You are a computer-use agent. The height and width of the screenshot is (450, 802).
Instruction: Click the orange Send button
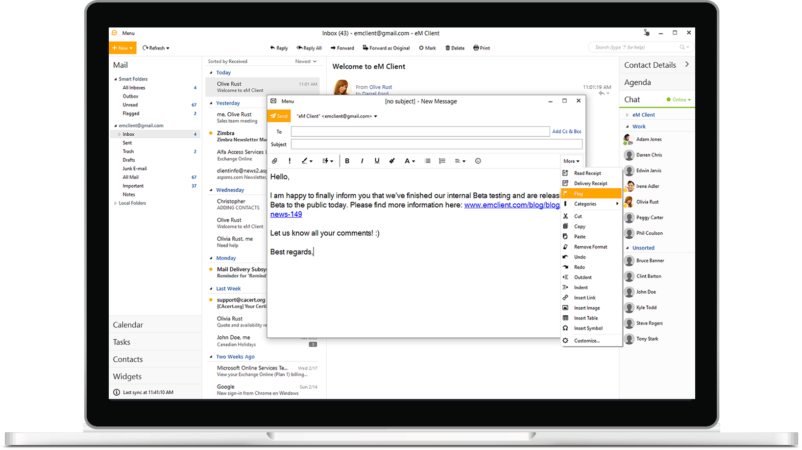[279, 116]
